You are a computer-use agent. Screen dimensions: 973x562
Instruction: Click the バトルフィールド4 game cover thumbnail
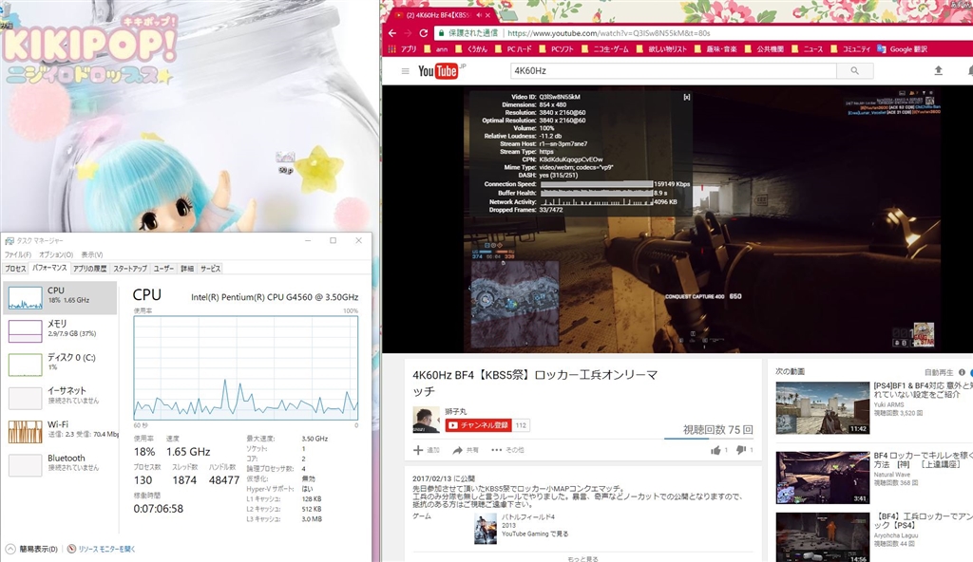486,529
